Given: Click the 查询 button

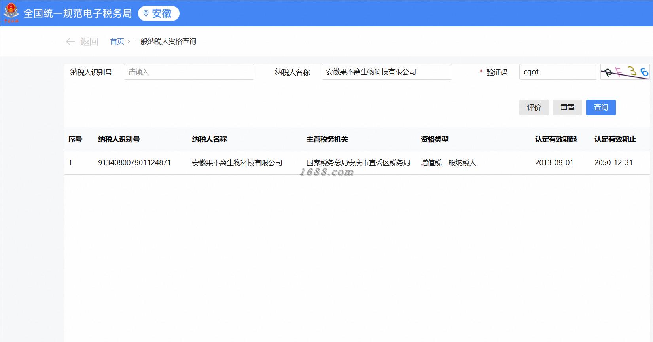Looking at the screenshot, I should pyautogui.click(x=601, y=108).
